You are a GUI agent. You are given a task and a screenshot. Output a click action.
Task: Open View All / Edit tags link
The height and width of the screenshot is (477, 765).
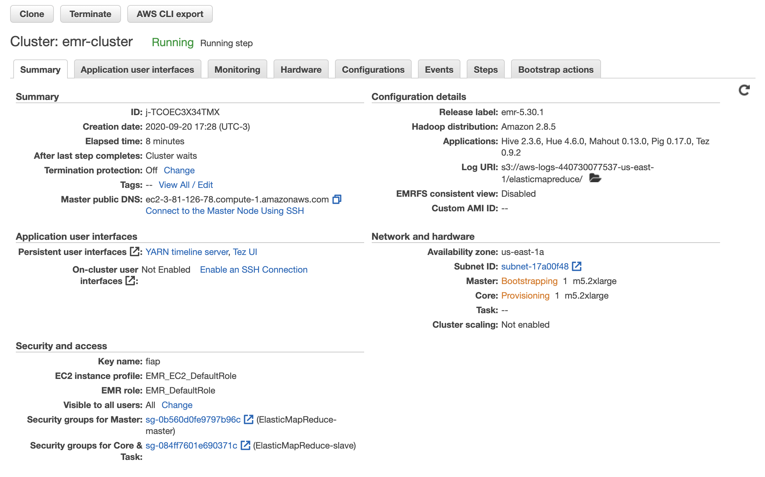186,185
